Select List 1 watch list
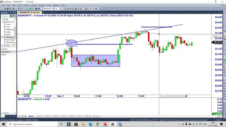This screenshot has height=127, width=226. point(8,27)
